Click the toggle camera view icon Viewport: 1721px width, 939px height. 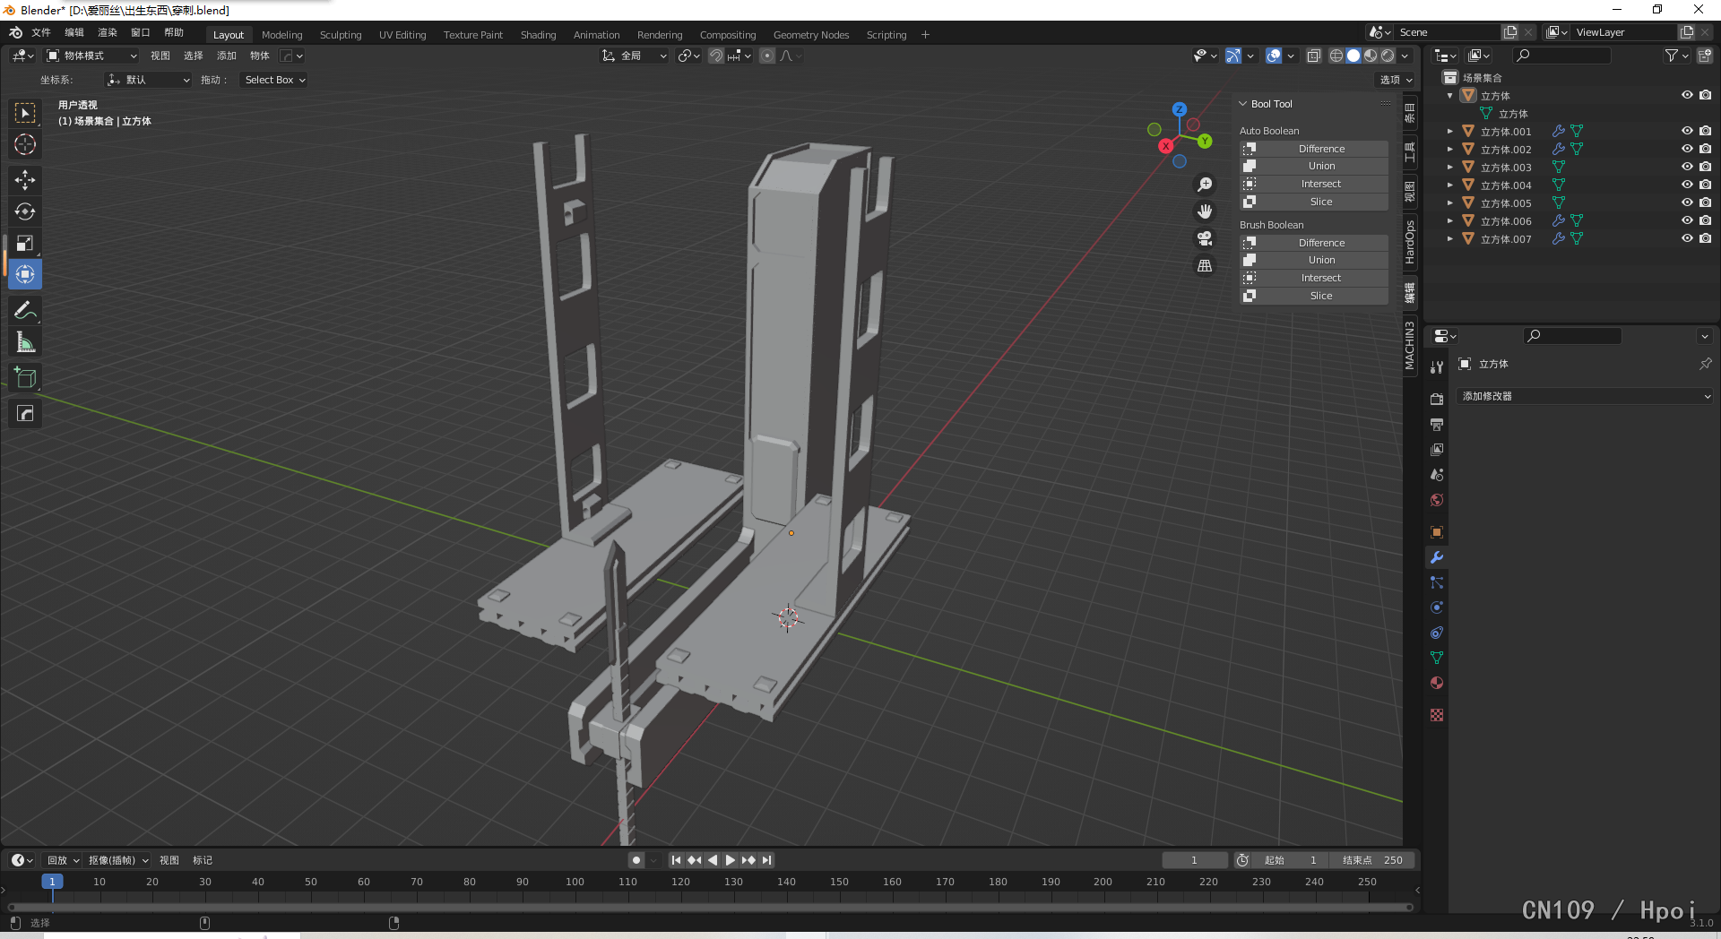1205,238
